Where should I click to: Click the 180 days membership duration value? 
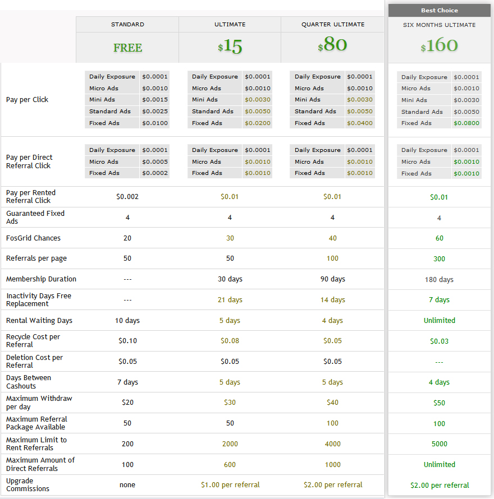[x=439, y=280]
